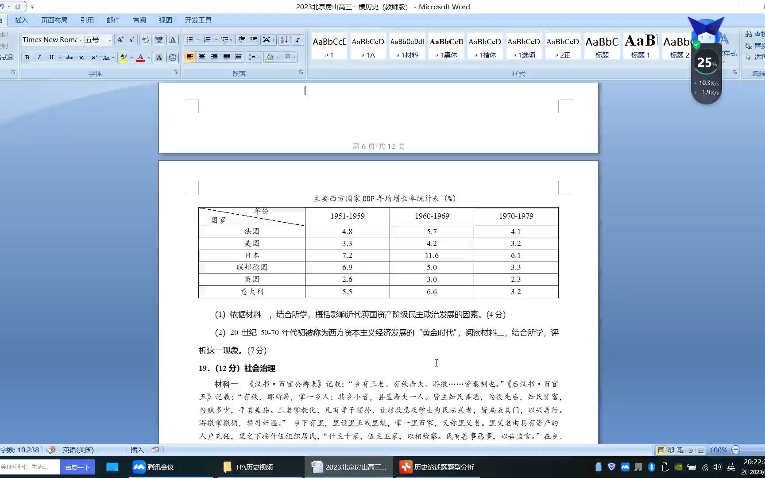Click the 100% zoom level button
765x478 pixels.
(x=718, y=450)
